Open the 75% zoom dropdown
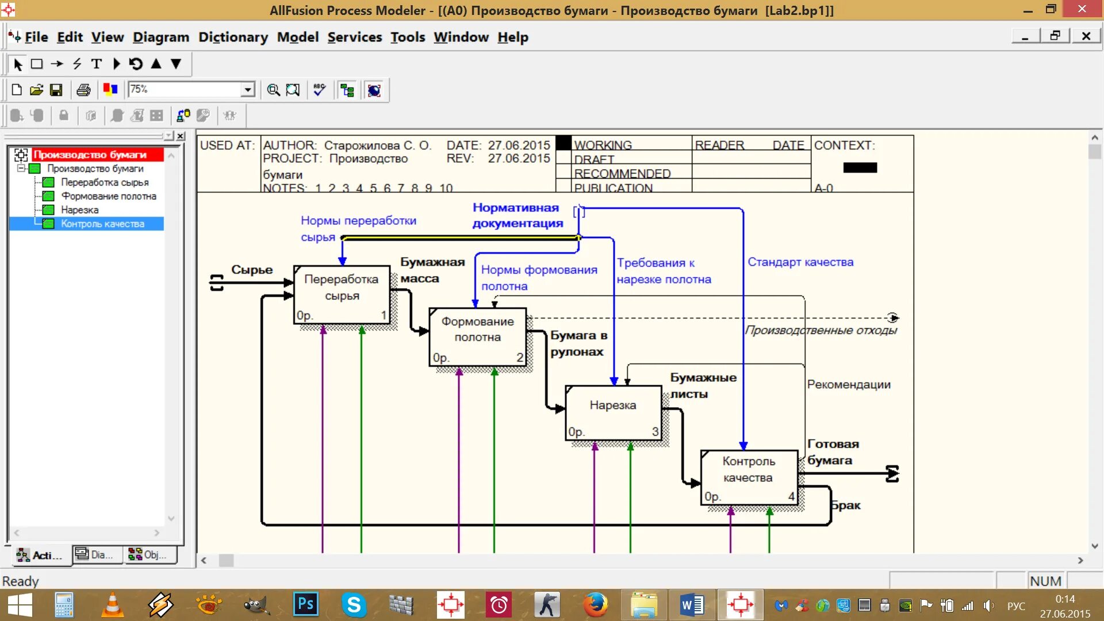 (247, 90)
